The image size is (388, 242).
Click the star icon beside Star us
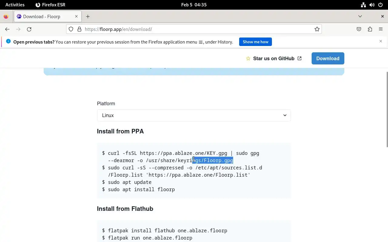[248, 58]
